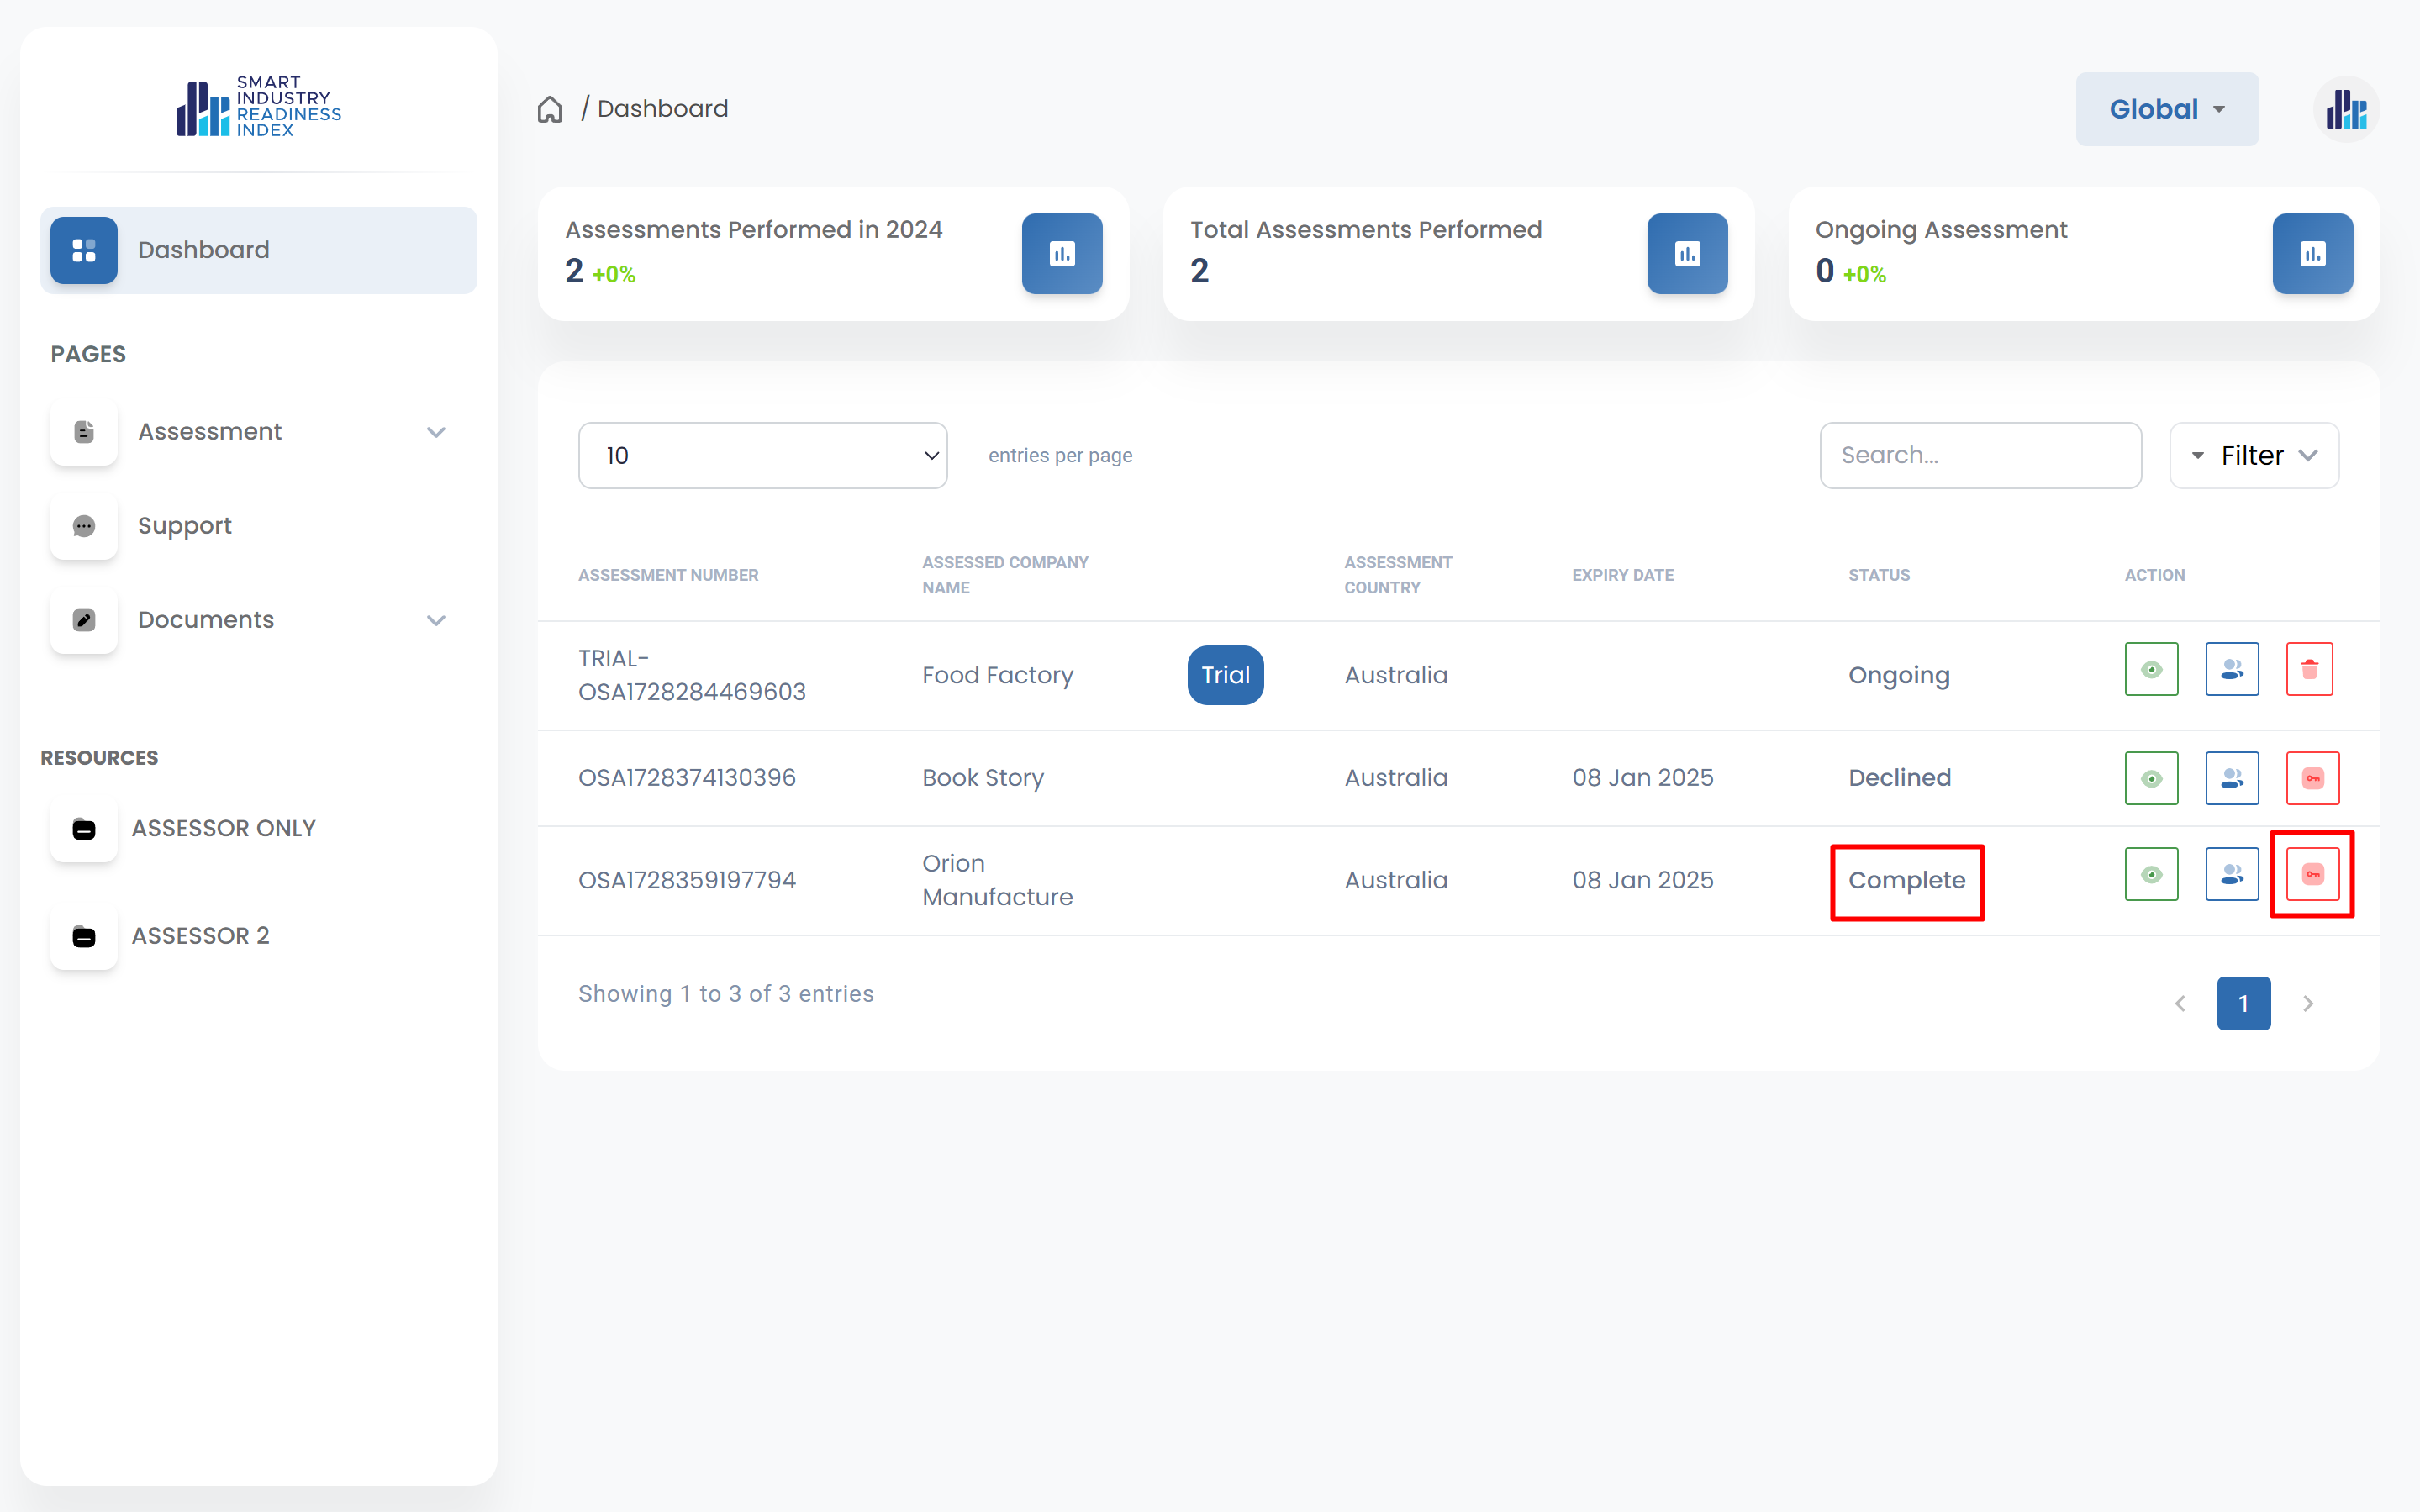
Task: Go to page 1 in pagination
Action: click(2242, 1003)
